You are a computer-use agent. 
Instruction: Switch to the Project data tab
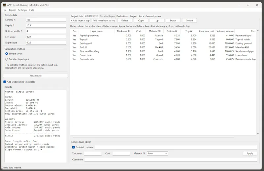point(77,16)
